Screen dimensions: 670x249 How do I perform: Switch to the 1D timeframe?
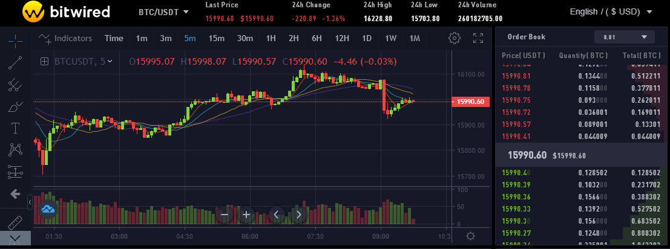pyautogui.click(x=367, y=38)
